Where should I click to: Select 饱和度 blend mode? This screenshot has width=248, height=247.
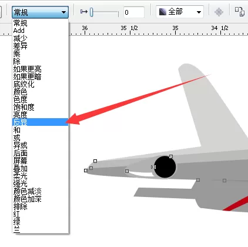(x=41, y=107)
